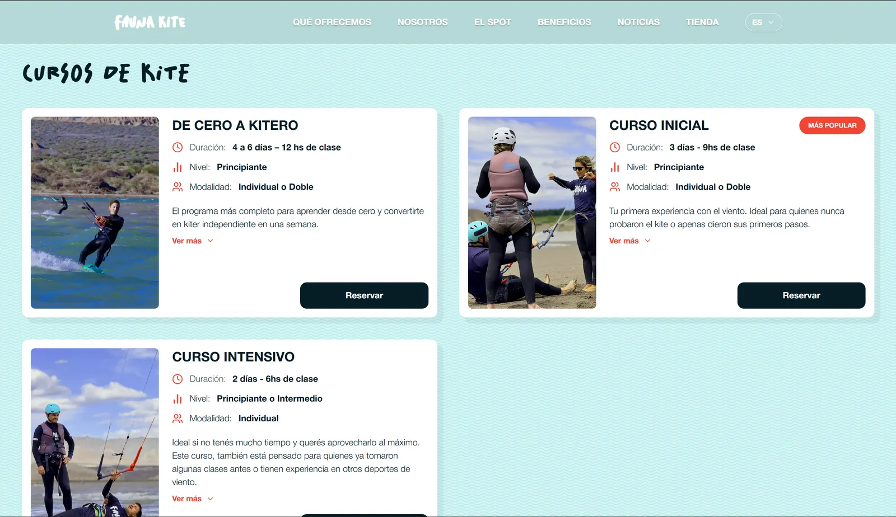The image size is (896, 517).
Task: Click the Cursos de Kite heading
Action: click(x=106, y=73)
